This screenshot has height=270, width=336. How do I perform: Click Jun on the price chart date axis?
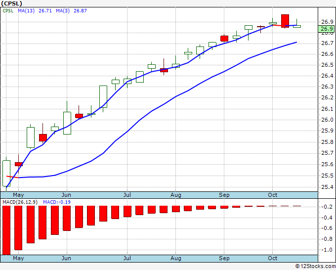66,195
